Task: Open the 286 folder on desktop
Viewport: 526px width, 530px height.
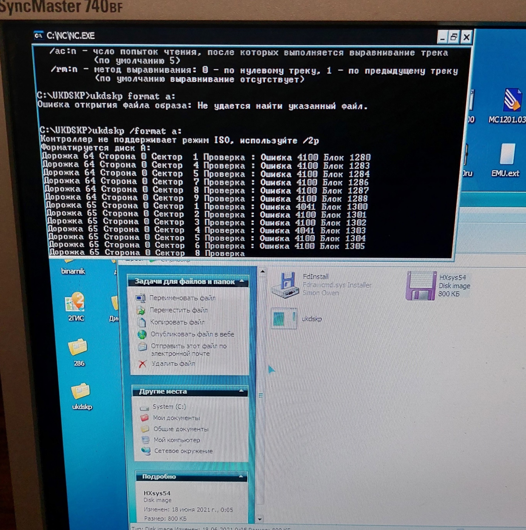Action: coord(78,348)
